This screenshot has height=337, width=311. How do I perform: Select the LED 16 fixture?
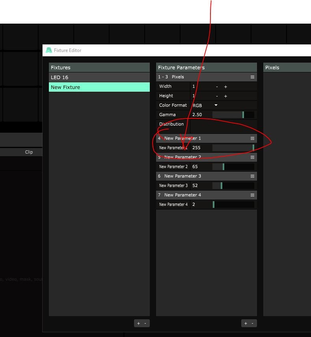99,78
